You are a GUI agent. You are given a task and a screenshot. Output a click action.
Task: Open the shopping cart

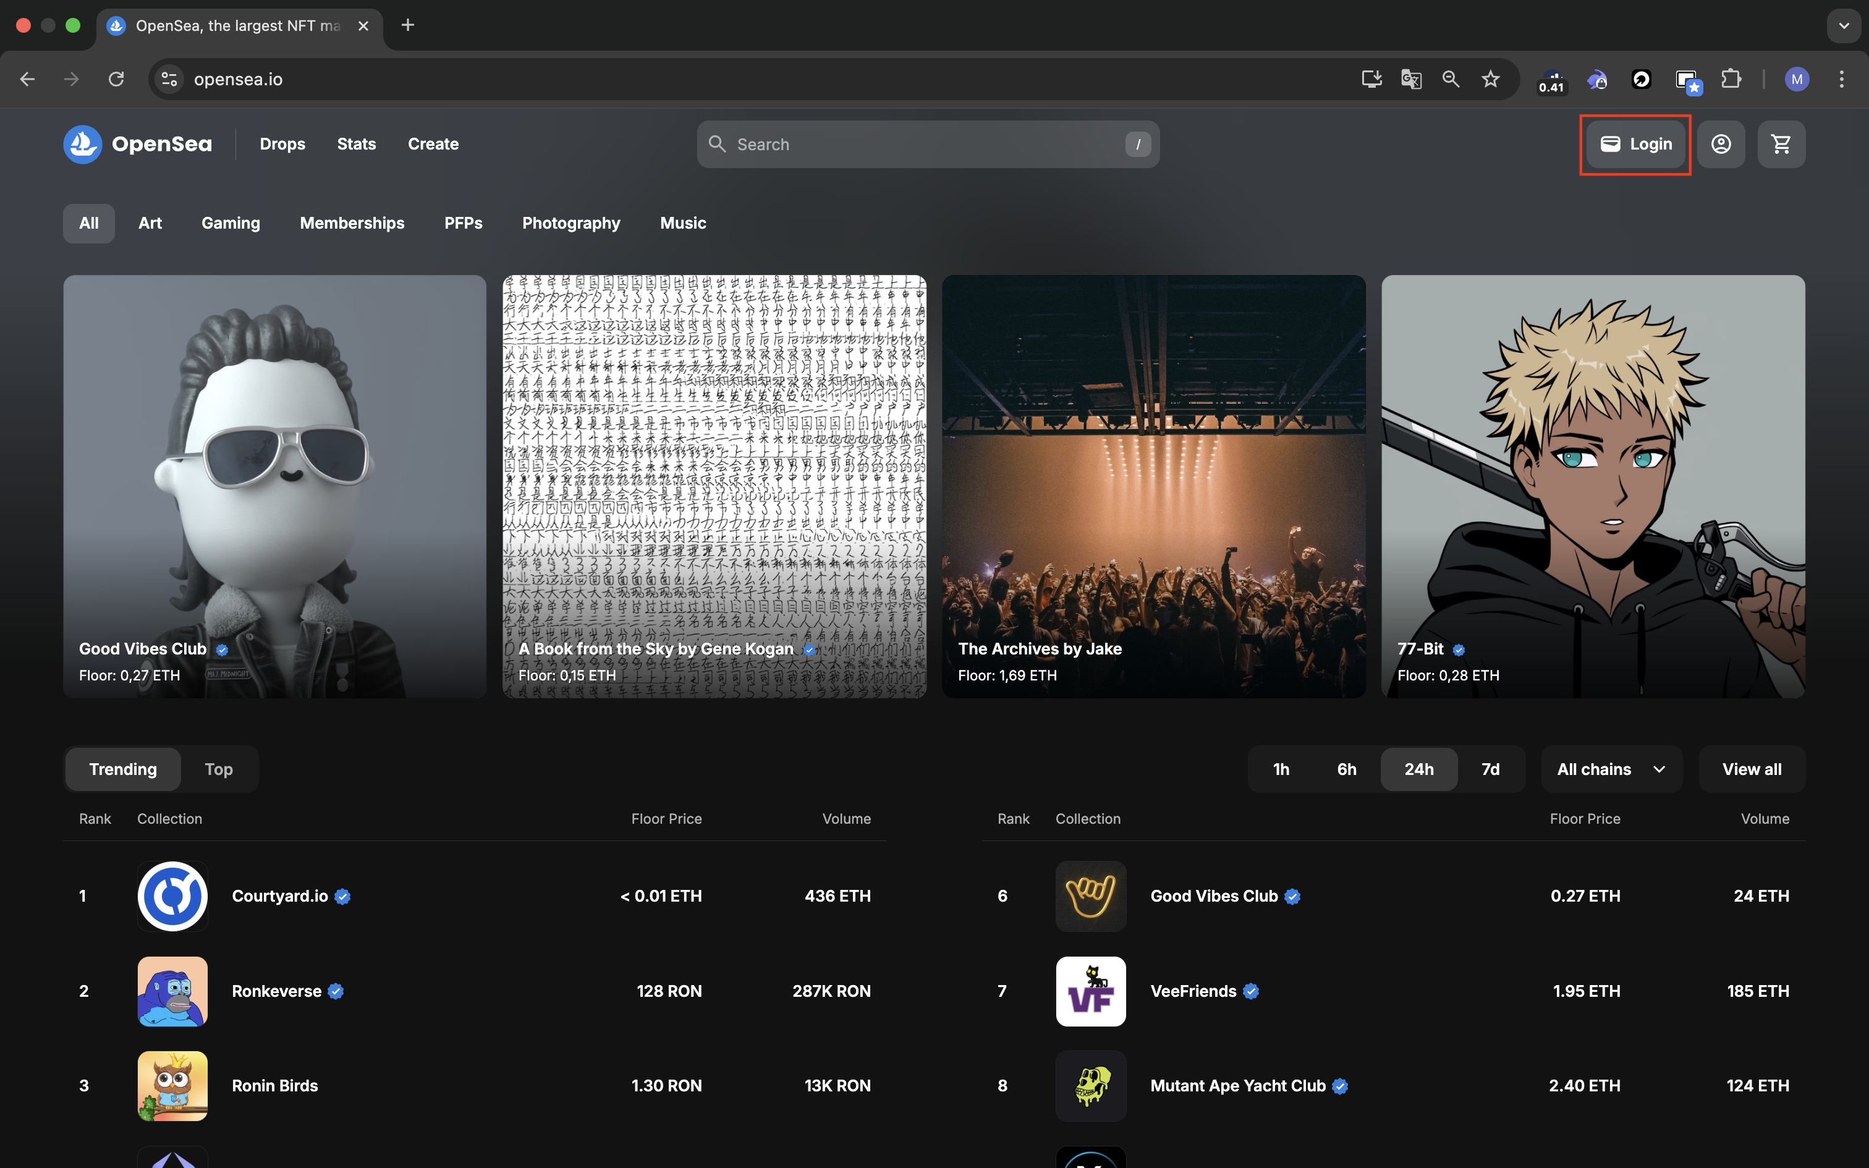pyautogui.click(x=1781, y=145)
